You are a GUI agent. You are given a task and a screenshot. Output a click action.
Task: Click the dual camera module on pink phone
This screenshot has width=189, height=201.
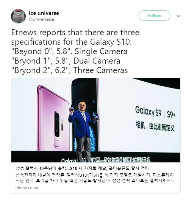point(57,125)
